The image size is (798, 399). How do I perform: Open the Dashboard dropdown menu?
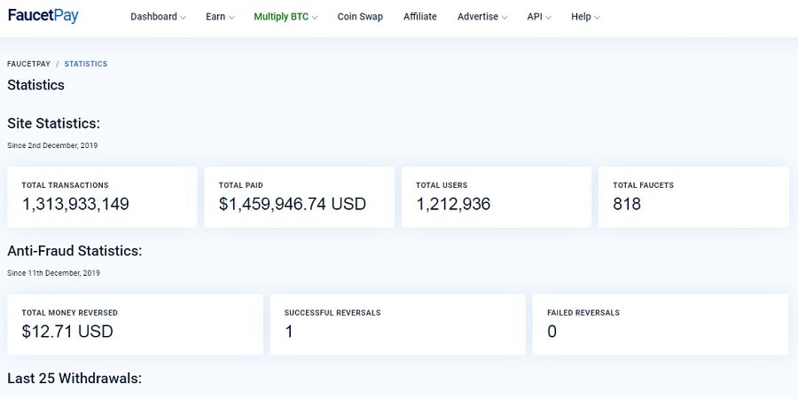point(158,17)
